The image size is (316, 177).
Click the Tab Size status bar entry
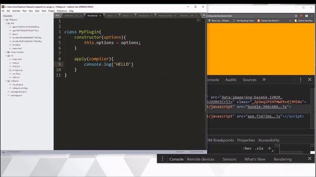pos(180,152)
